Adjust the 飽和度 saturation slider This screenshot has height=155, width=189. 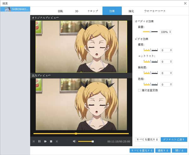(x=151, y=73)
